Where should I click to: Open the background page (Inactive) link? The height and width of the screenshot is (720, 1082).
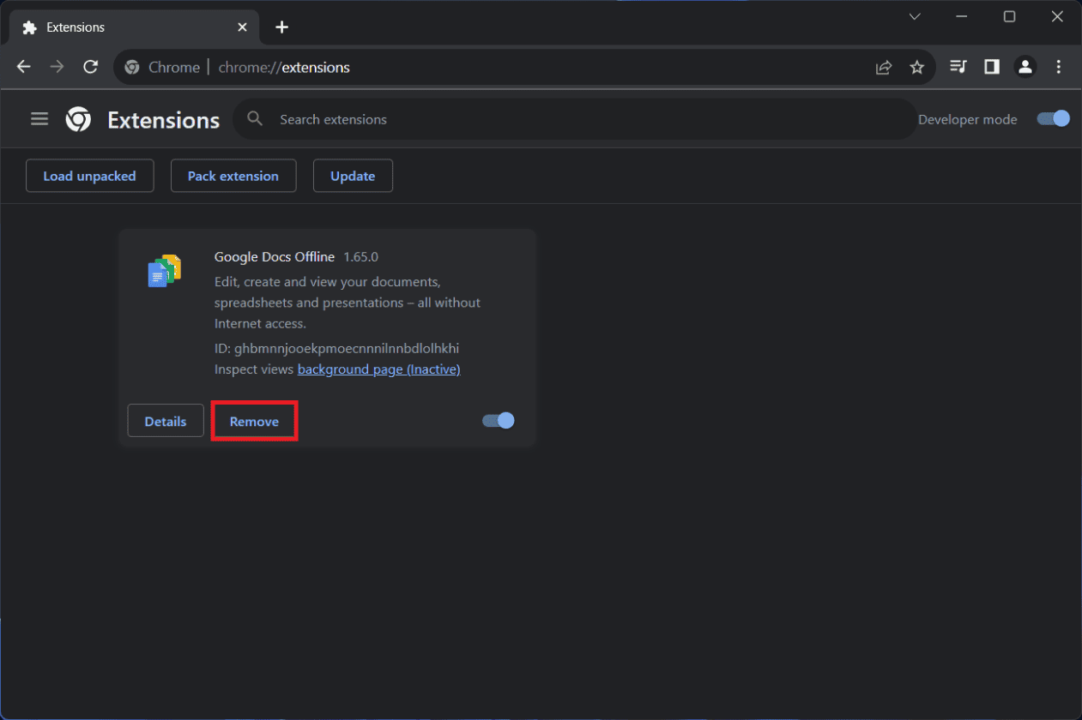[378, 369]
